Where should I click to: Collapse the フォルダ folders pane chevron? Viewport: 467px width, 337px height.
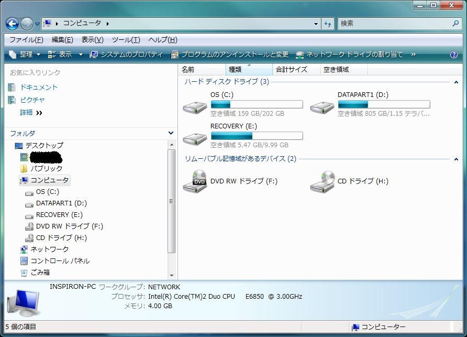coord(171,133)
